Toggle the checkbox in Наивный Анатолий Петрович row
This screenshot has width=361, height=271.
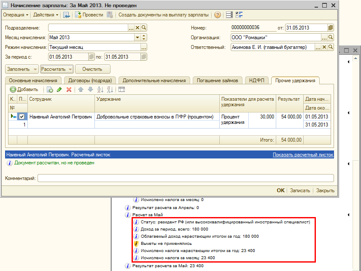tap(22, 117)
